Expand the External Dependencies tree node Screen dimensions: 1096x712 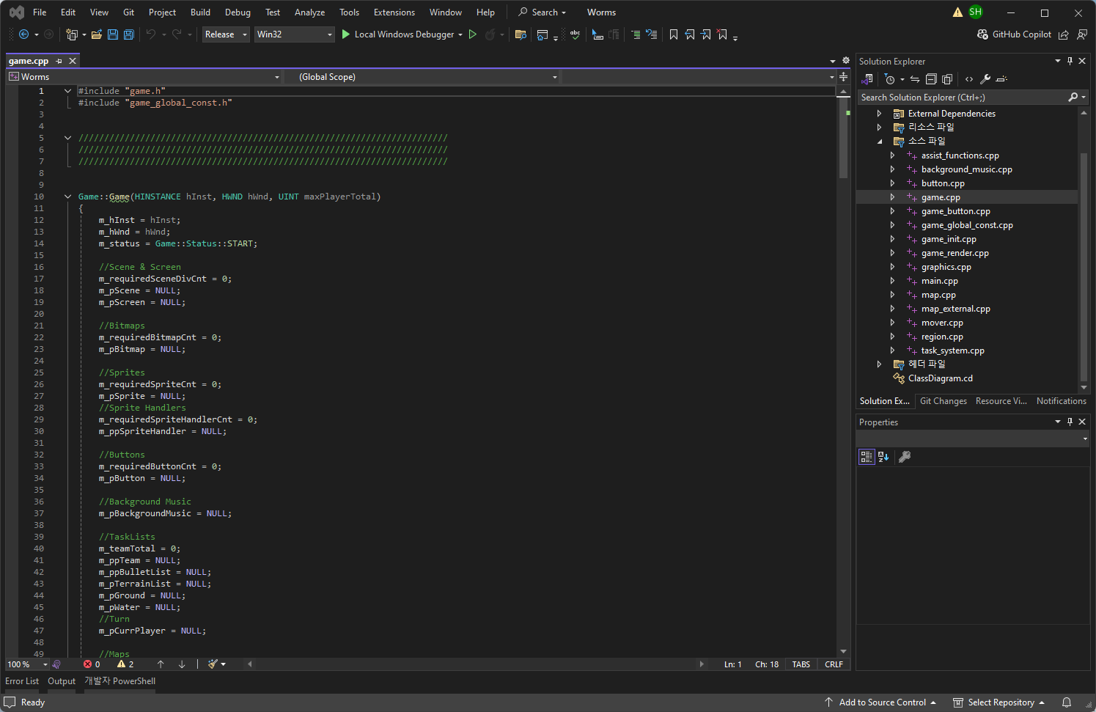tap(879, 114)
